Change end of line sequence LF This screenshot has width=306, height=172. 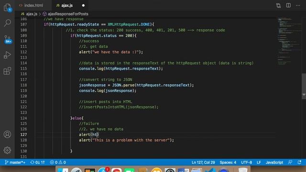click(259, 162)
